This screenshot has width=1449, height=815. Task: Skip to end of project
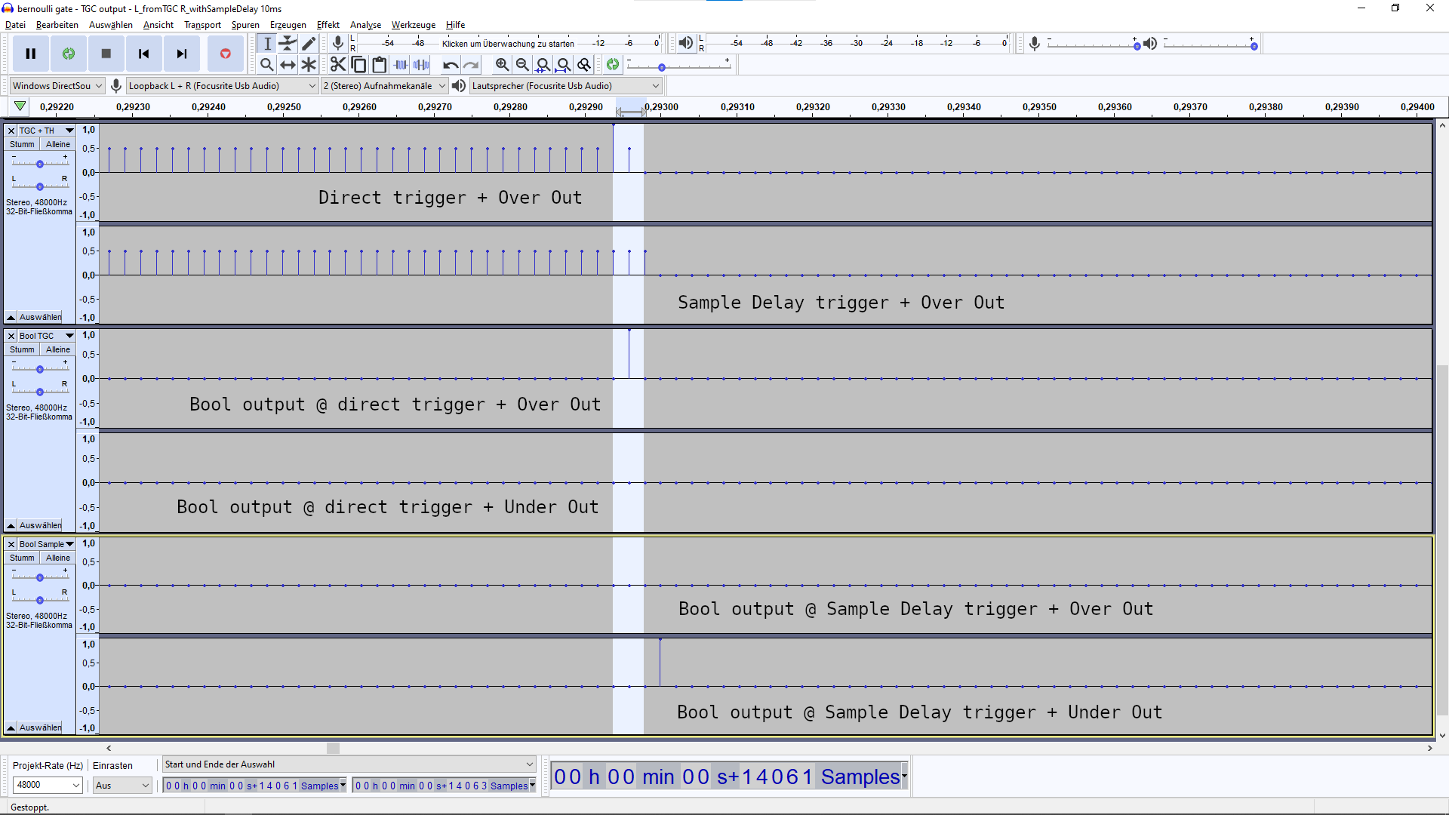pyautogui.click(x=182, y=54)
